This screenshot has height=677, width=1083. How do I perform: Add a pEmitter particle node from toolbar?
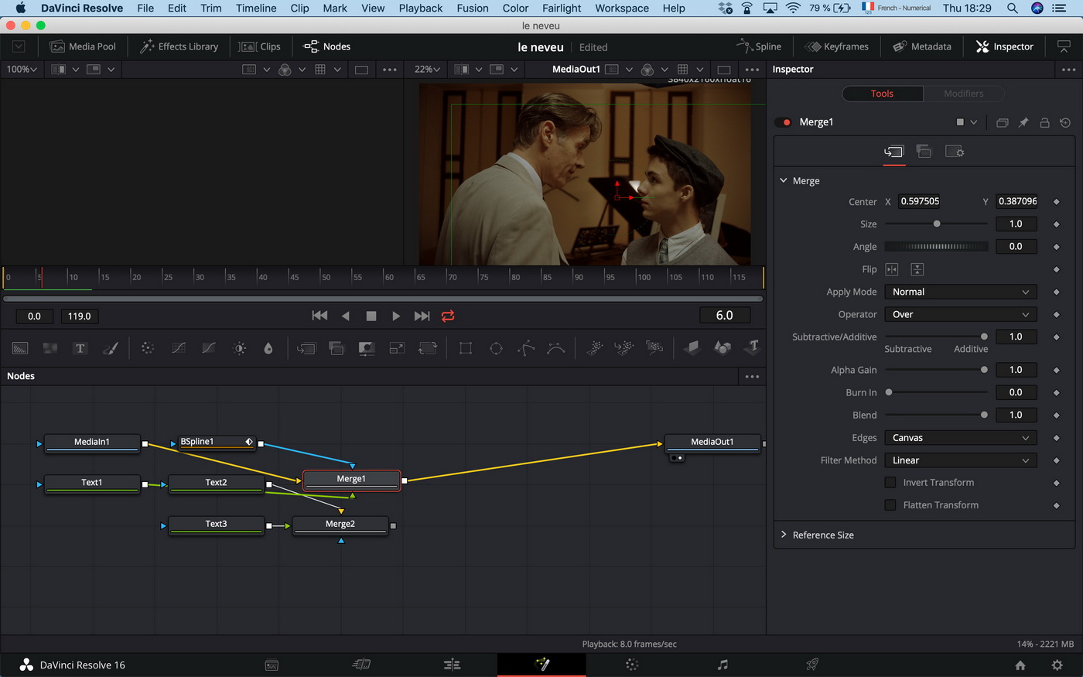coord(594,348)
